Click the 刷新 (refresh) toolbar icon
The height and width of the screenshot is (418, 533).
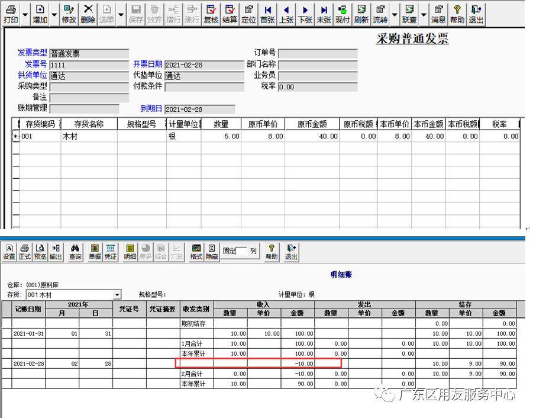coord(361,14)
